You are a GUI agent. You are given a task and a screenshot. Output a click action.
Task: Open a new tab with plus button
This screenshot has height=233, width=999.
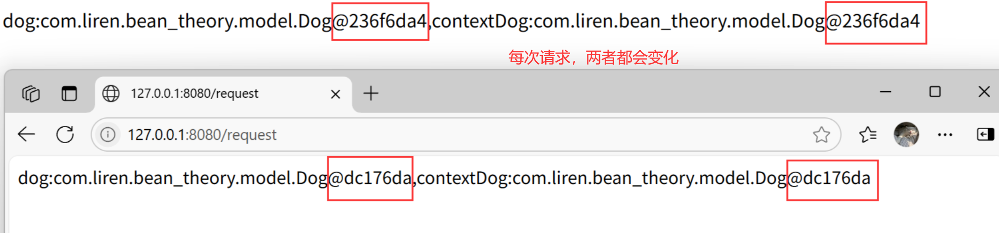coord(371,93)
